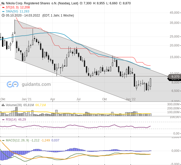The width and height of the screenshot is (181, 165).
Task: Click the Jan '21 time axis label
Action: 27,99
